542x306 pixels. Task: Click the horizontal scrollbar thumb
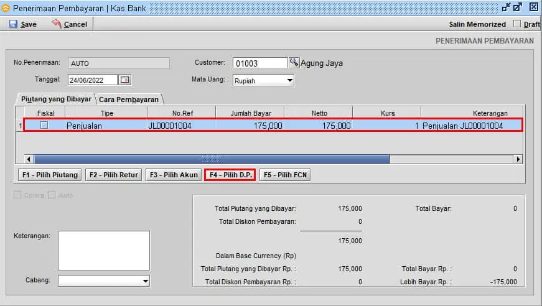pos(212,159)
